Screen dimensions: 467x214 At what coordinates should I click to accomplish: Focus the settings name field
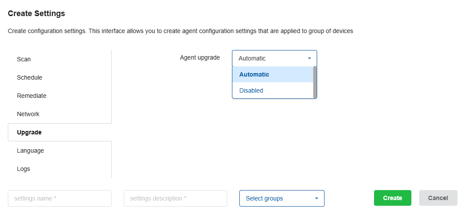coord(60,198)
